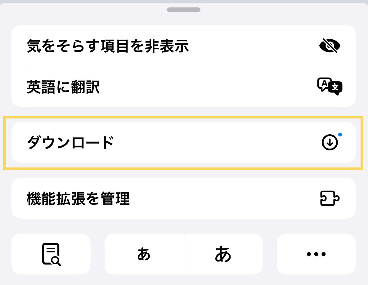Screen dimensions: 368x285
Task: Tap the small あ to decrease text size
Action: click(144, 254)
